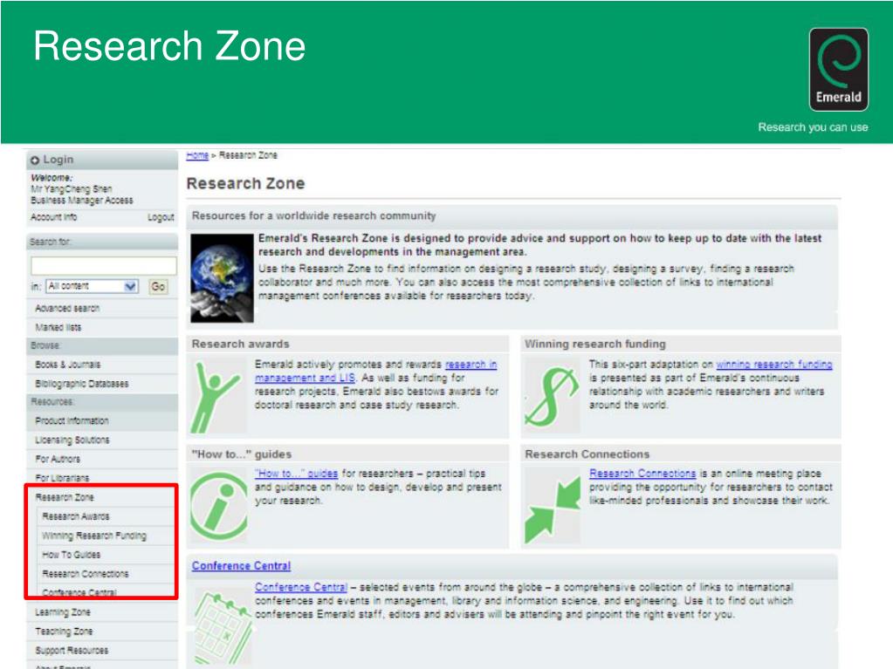
Task: Select How To Guides sidebar subitem
Action: click(x=72, y=555)
